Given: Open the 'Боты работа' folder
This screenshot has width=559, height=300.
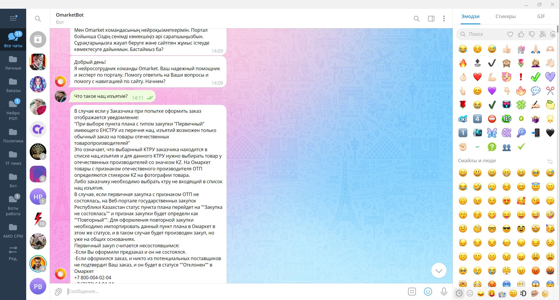Looking at the screenshot, I should click(x=13, y=205).
